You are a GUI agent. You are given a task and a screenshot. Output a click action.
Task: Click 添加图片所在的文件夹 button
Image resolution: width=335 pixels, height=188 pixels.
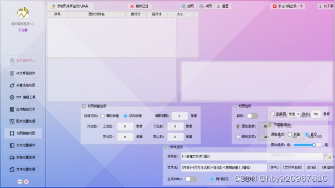coord(70,6)
